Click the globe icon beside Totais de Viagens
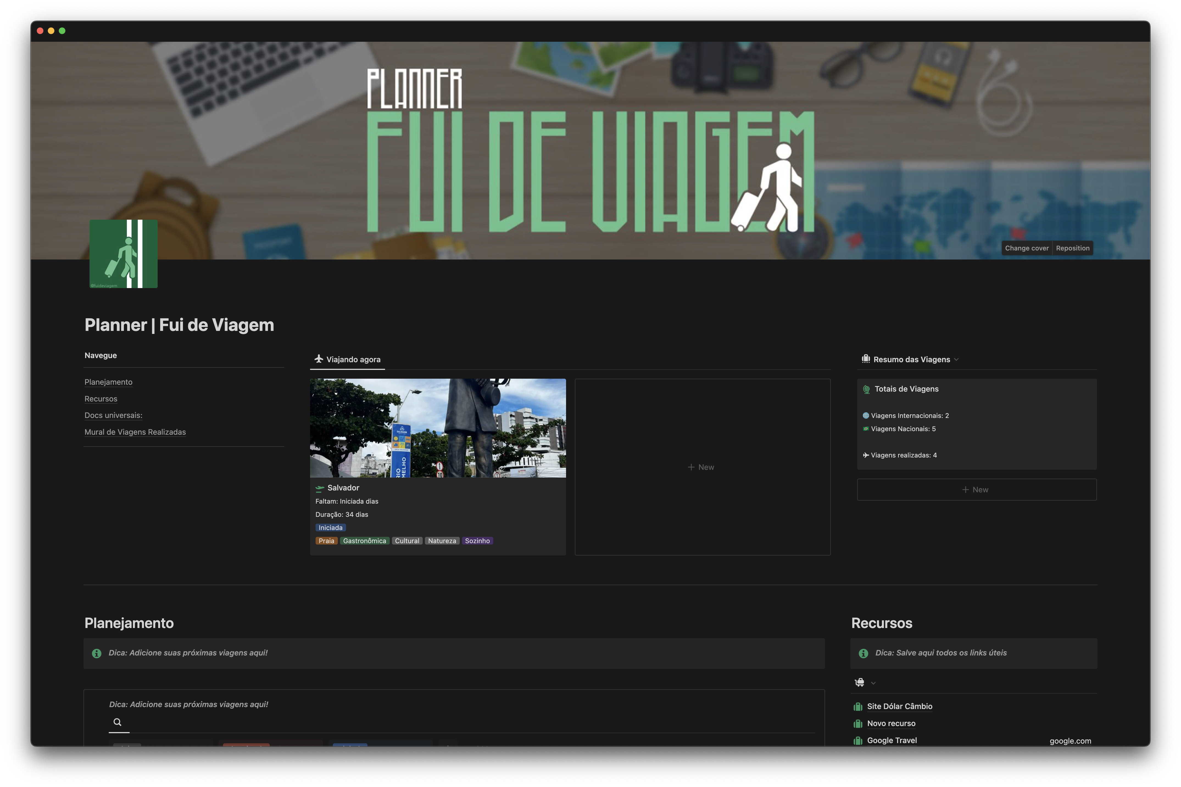The image size is (1181, 787). pyautogui.click(x=866, y=389)
